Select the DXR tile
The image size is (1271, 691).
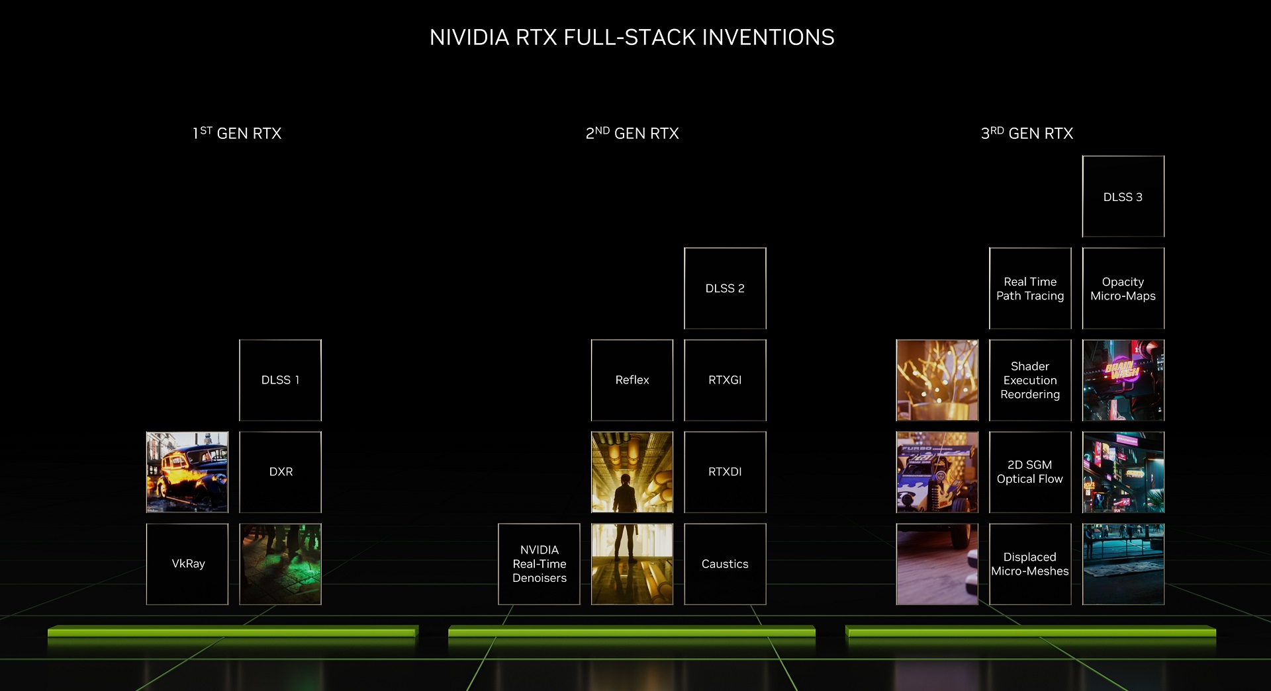[280, 472]
